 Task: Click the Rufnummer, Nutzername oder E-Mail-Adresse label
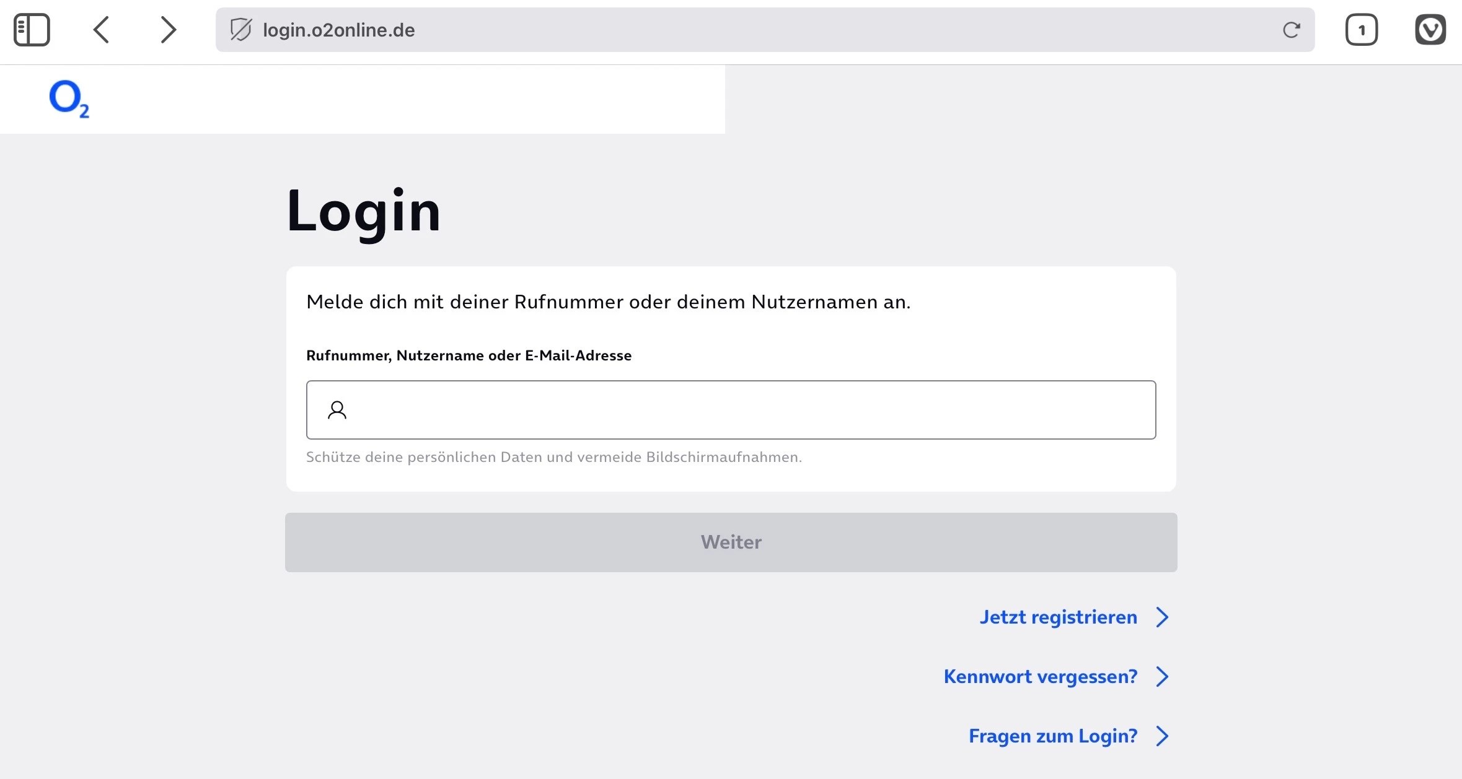[x=469, y=355]
